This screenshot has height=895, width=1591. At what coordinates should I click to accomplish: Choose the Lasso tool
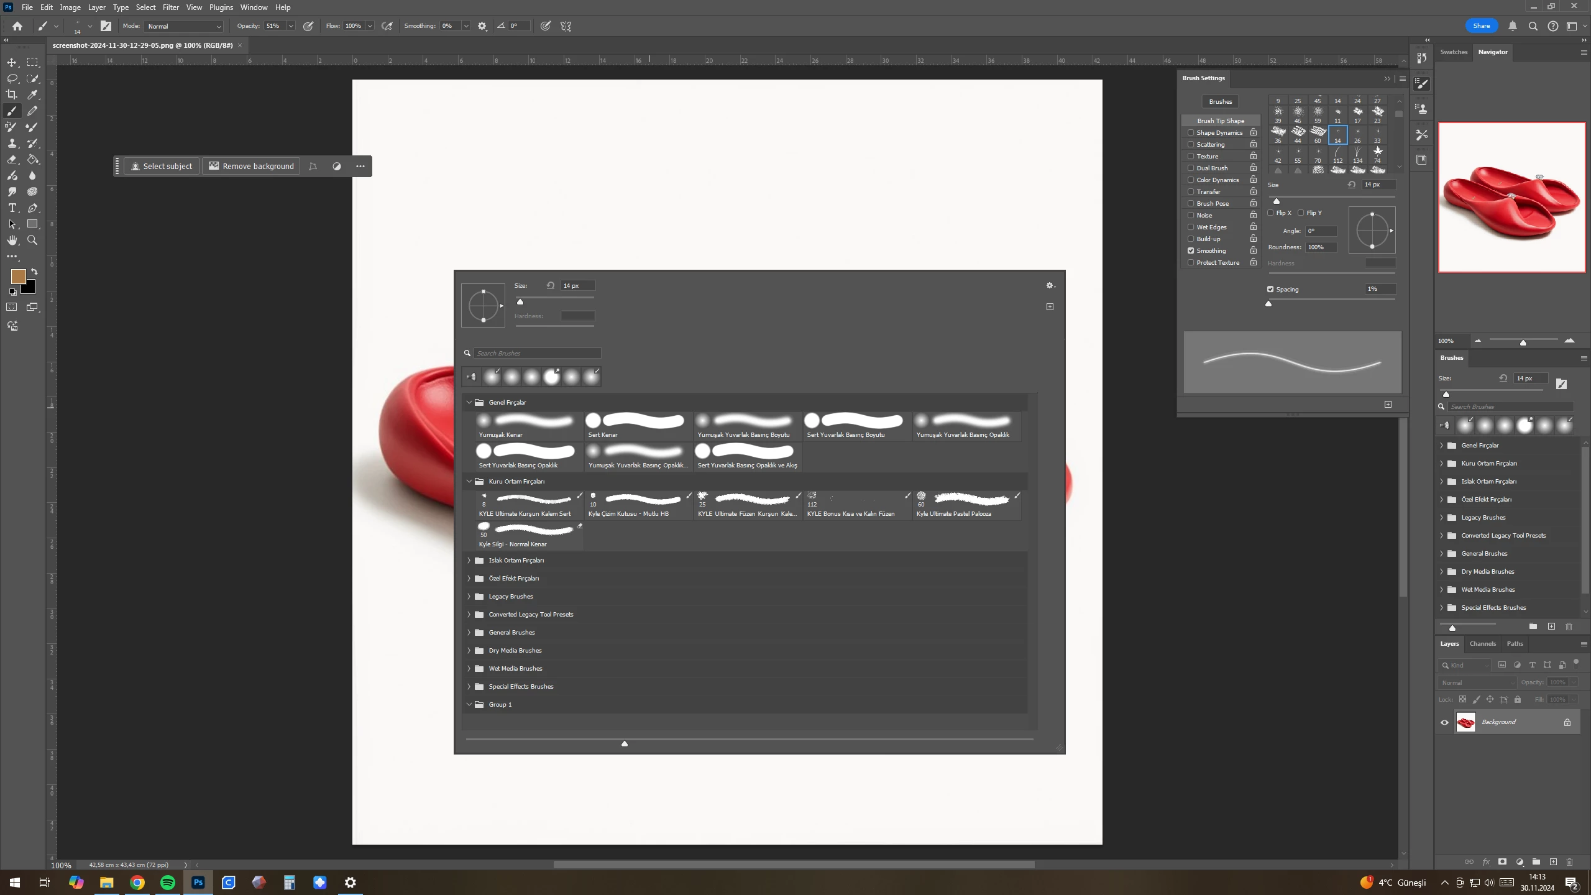tap(12, 78)
